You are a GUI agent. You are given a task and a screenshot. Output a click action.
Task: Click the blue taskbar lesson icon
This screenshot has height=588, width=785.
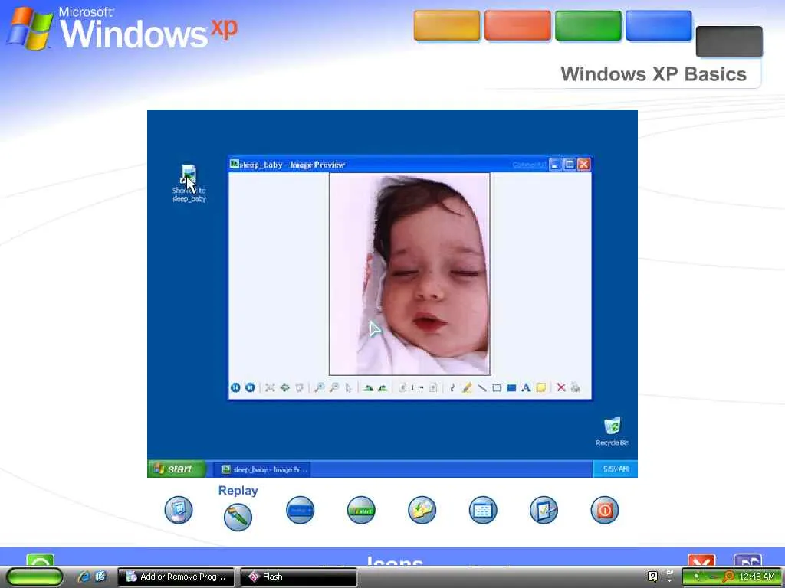pos(300,510)
